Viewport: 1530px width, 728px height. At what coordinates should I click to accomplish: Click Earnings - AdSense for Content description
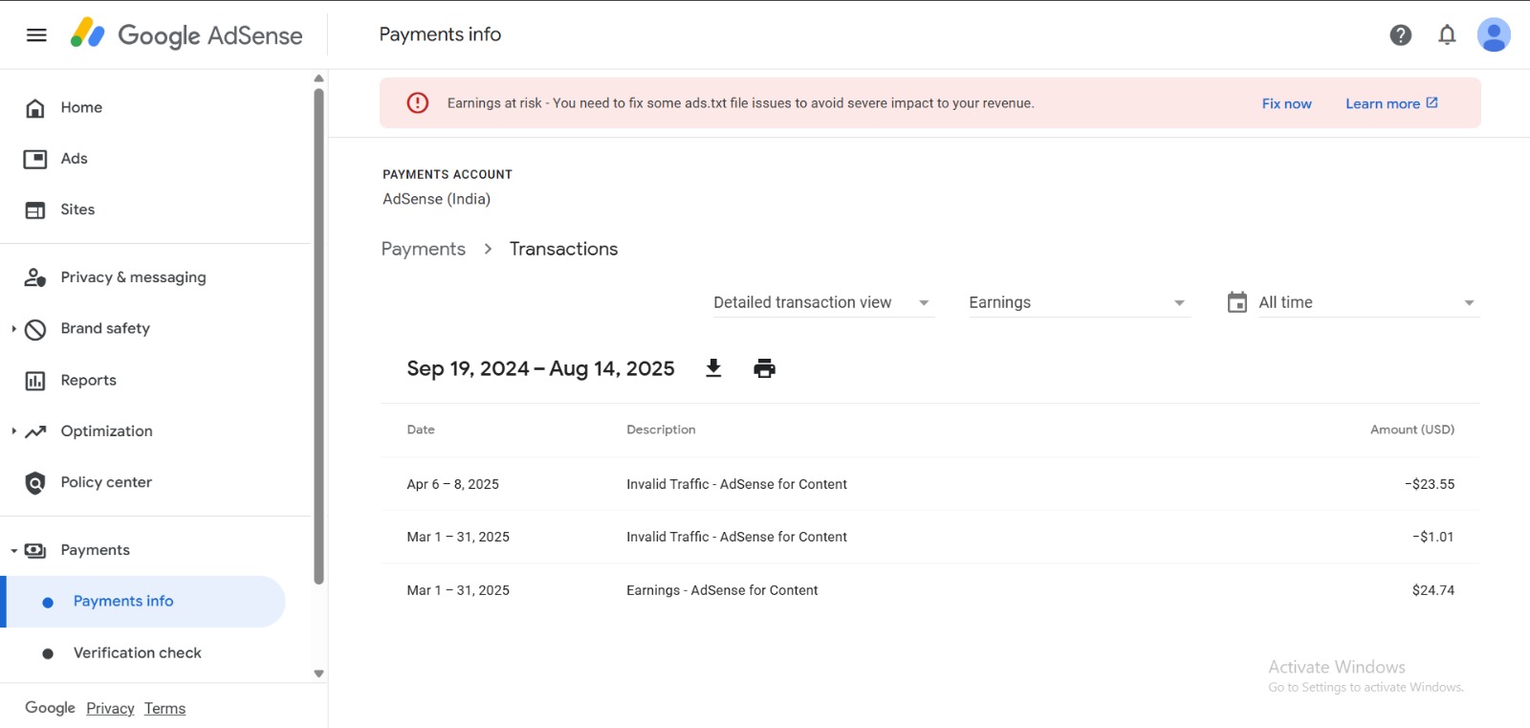pos(722,590)
